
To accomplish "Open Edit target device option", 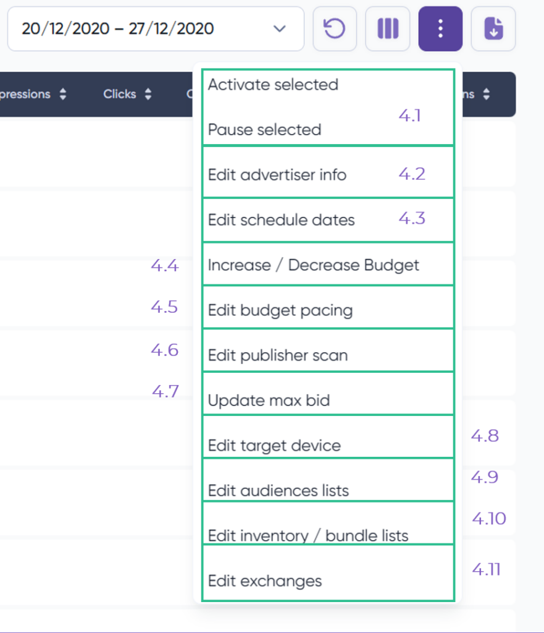I will (x=273, y=445).
